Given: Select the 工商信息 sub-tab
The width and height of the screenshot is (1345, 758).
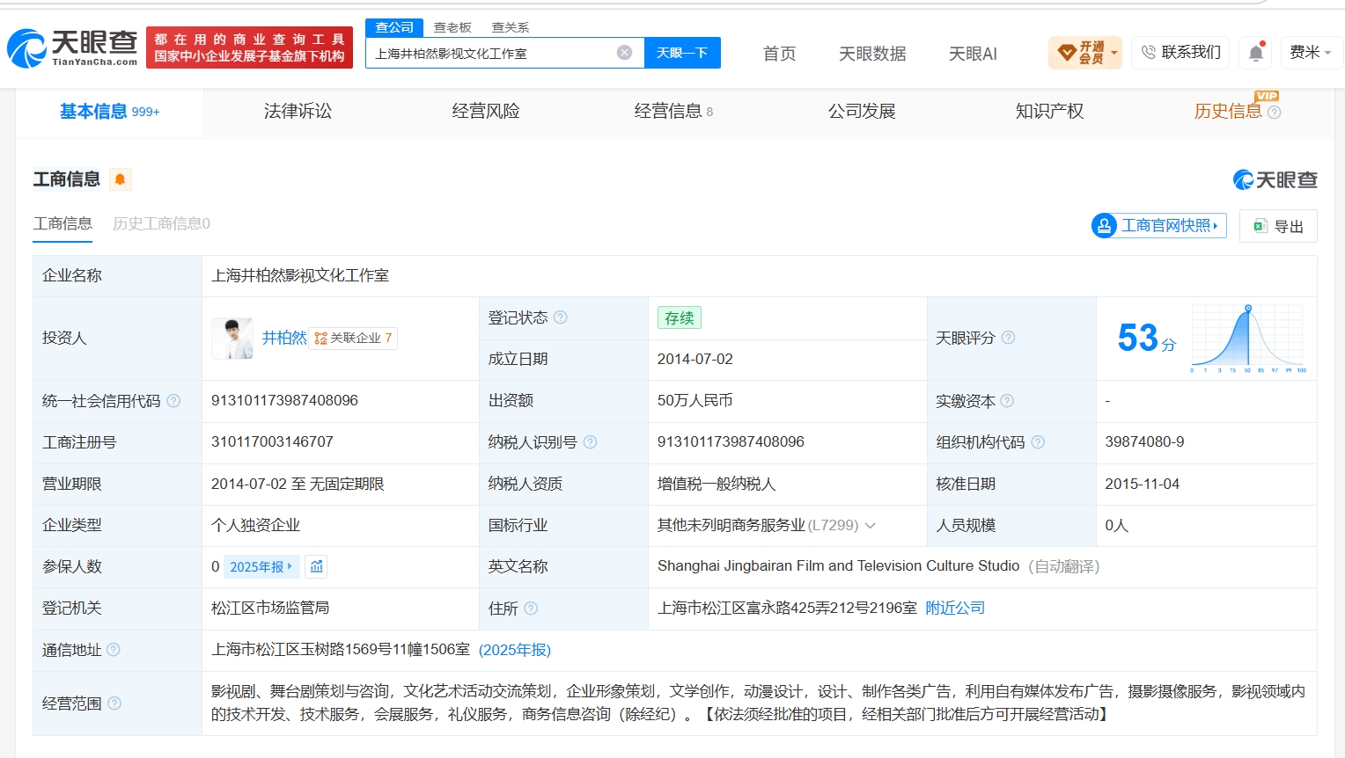Looking at the screenshot, I should [63, 223].
